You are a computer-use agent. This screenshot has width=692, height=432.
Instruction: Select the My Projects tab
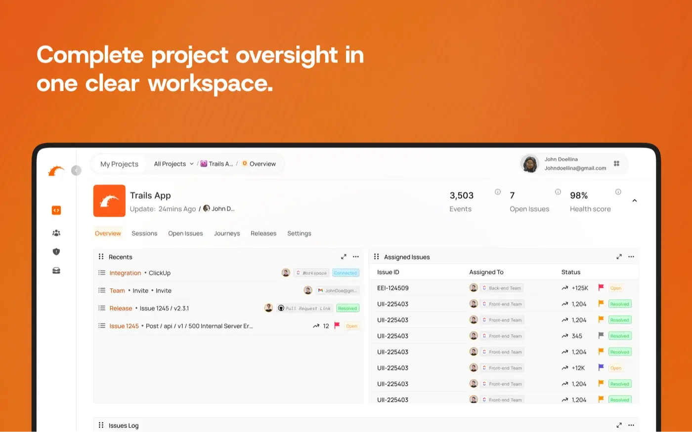point(119,164)
